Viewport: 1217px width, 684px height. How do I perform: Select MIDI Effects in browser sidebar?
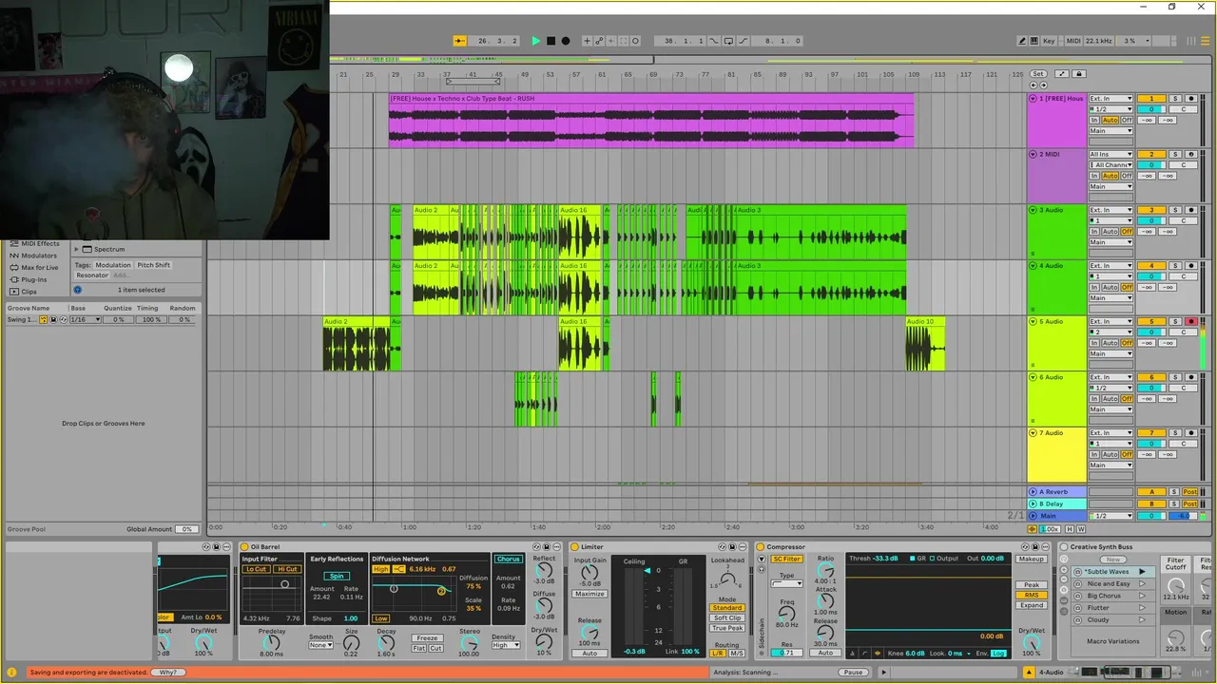[x=34, y=244]
